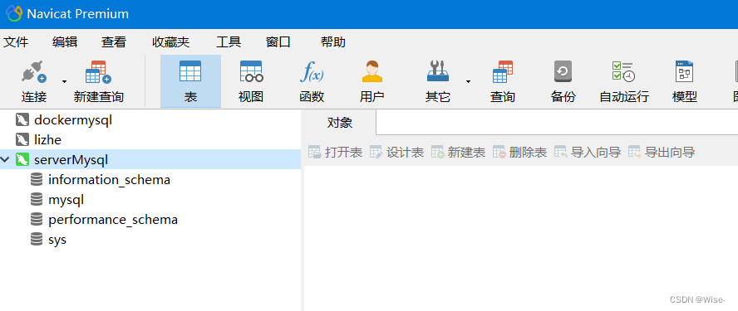Select the performance_schema database
The height and width of the screenshot is (311, 738).
tap(113, 220)
